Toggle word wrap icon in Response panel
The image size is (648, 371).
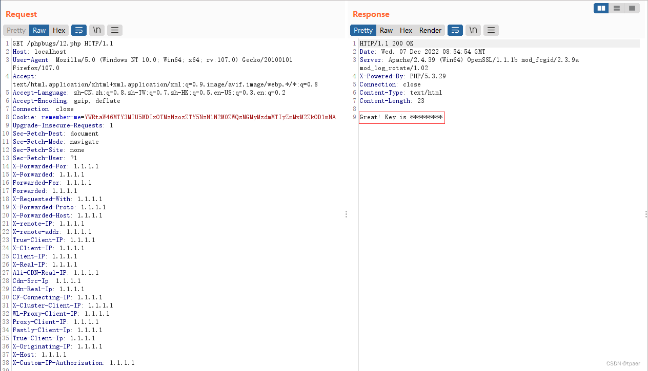tap(455, 30)
